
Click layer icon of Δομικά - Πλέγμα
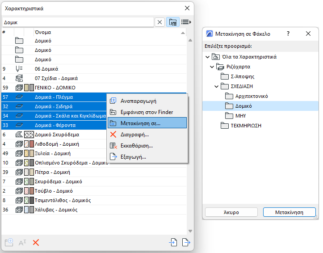pos(19,97)
